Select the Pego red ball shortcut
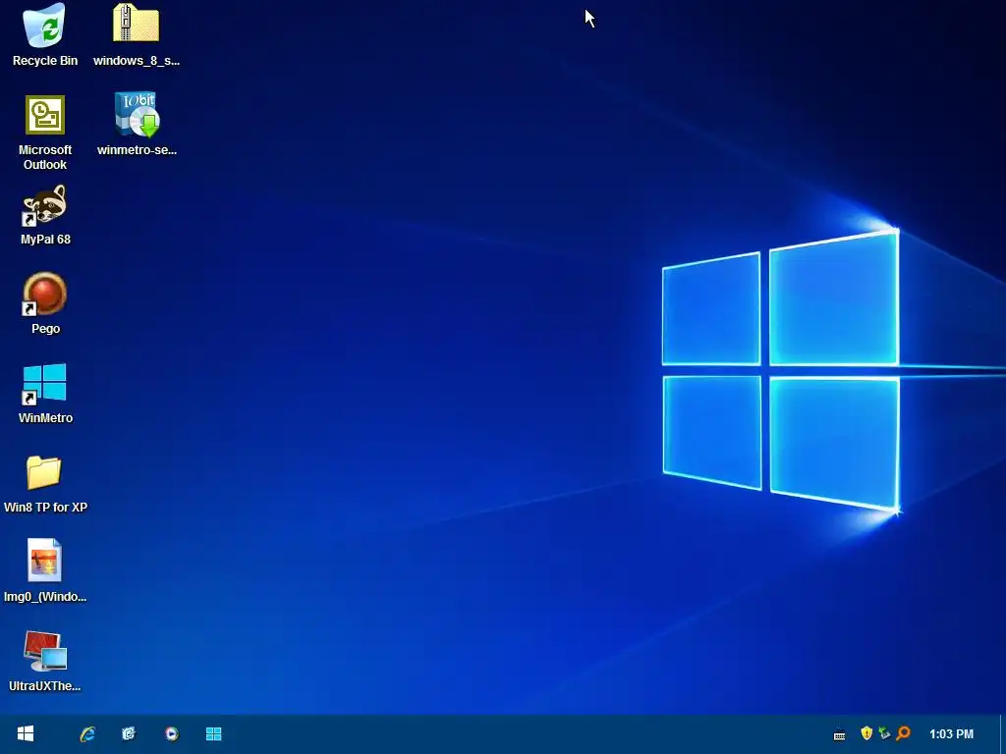 (45, 295)
